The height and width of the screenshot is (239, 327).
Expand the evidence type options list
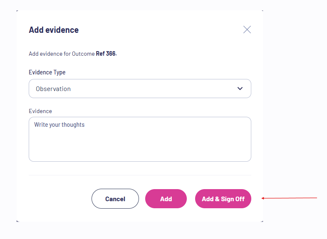tap(140, 89)
